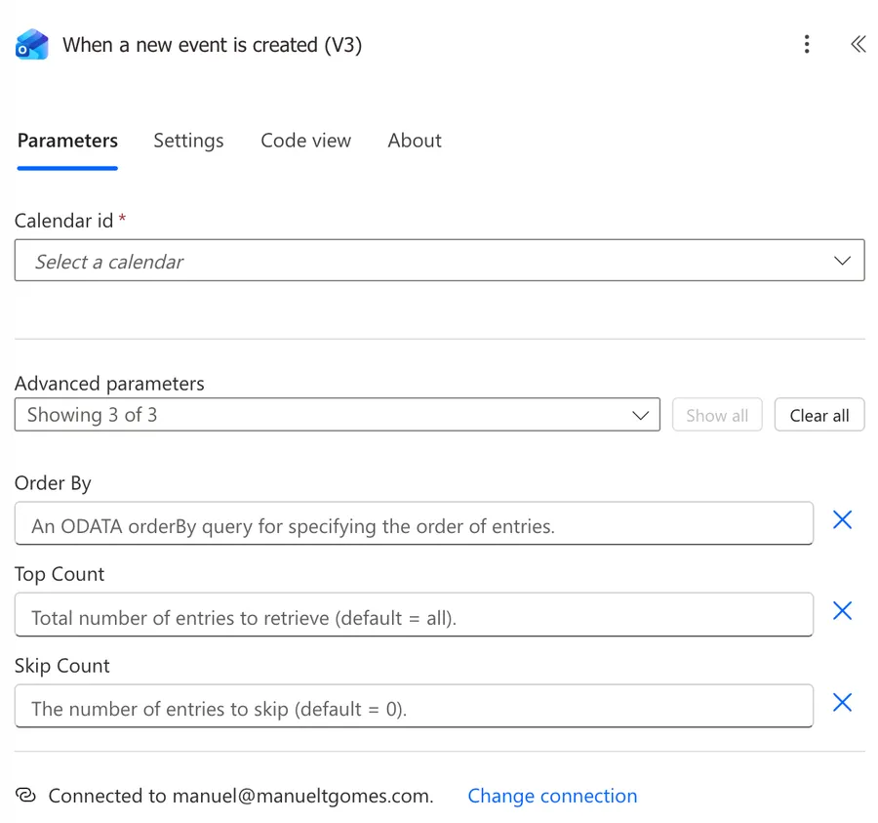Follow the Change connection link
Screen dimensions: 878x823
pyautogui.click(x=552, y=796)
